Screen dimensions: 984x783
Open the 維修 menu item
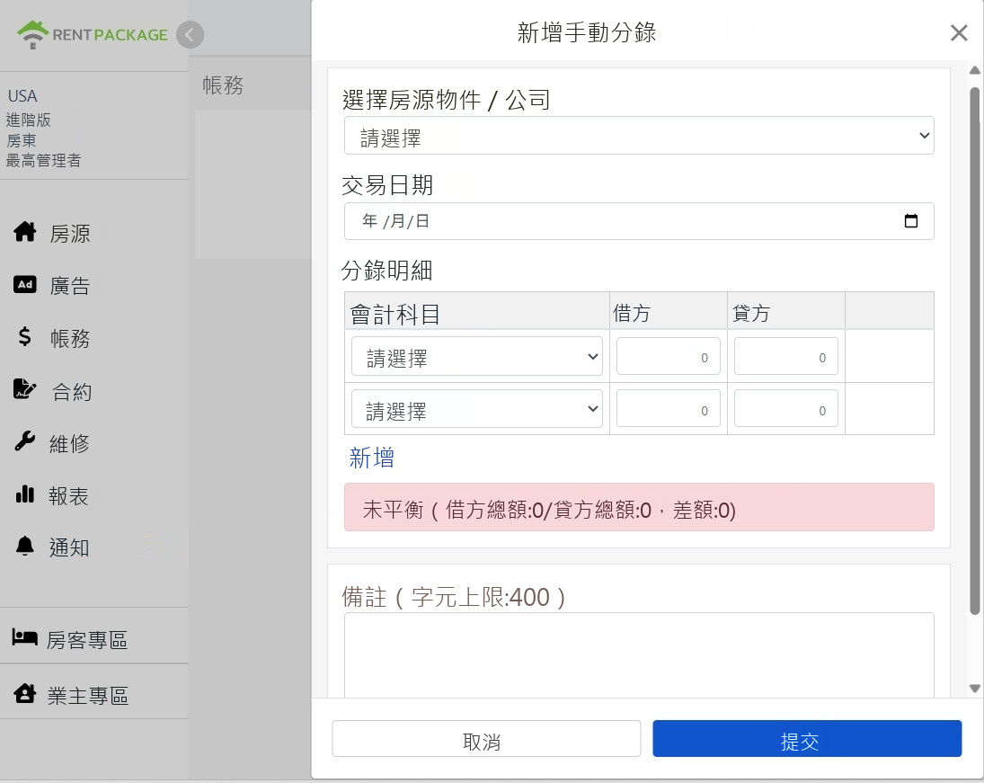(x=70, y=444)
